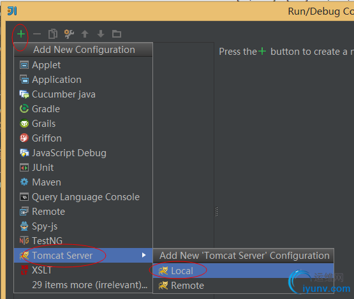Click the Application configuration icon
354x299 pixels.
24,80
